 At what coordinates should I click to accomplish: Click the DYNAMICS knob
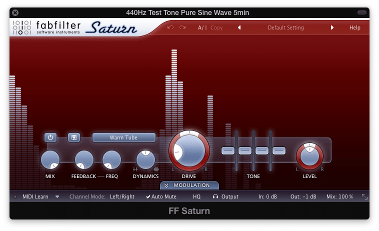145,159
